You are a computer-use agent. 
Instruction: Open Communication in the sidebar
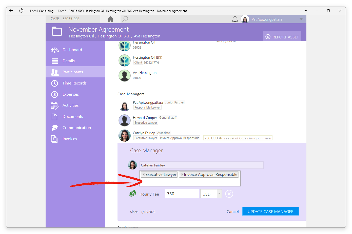[75, 128]
